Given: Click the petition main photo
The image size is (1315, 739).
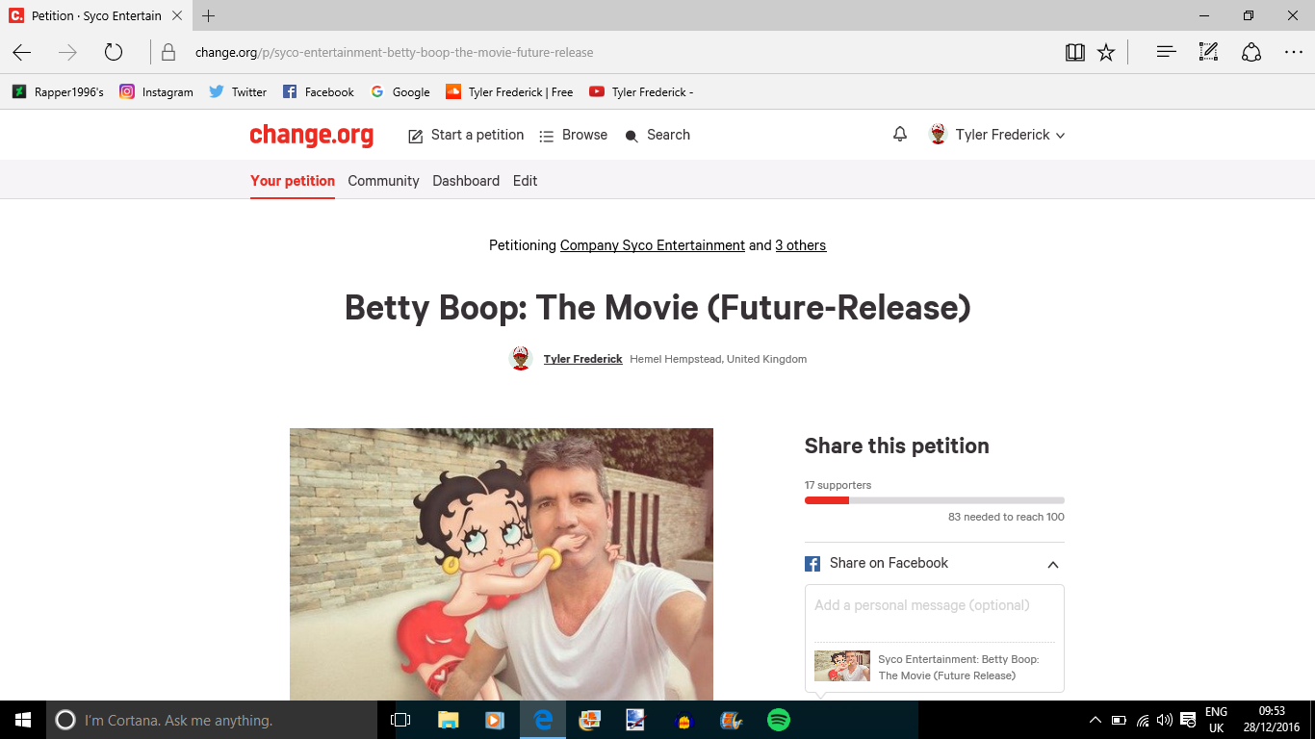Looking at the screenshot, I should [502, 564].
